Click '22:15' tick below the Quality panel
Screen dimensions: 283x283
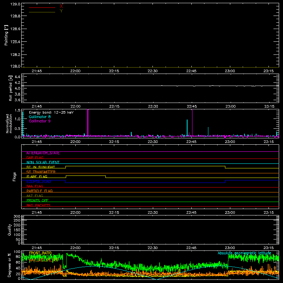(114, 248)
